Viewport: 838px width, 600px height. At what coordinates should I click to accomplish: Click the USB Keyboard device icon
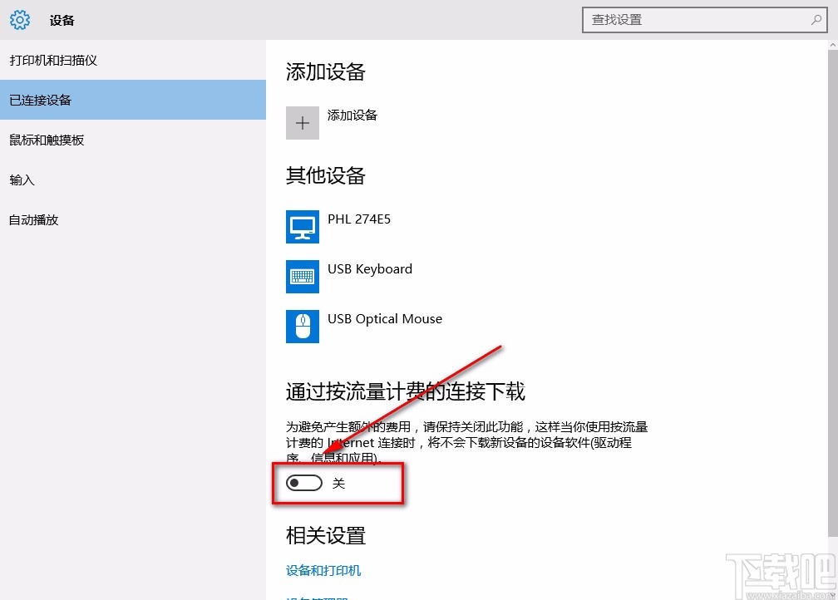302,277
